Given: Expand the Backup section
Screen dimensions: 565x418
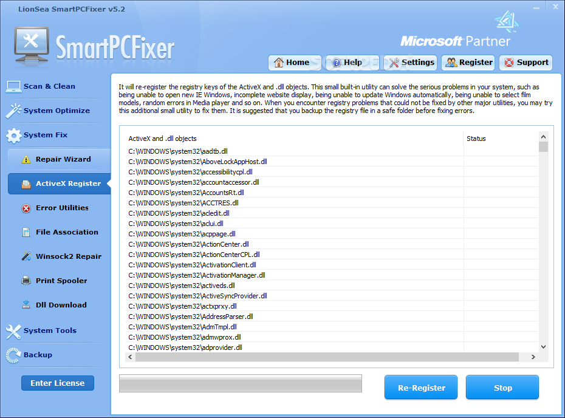Looking at the screenshot, I should coord(38,355).
